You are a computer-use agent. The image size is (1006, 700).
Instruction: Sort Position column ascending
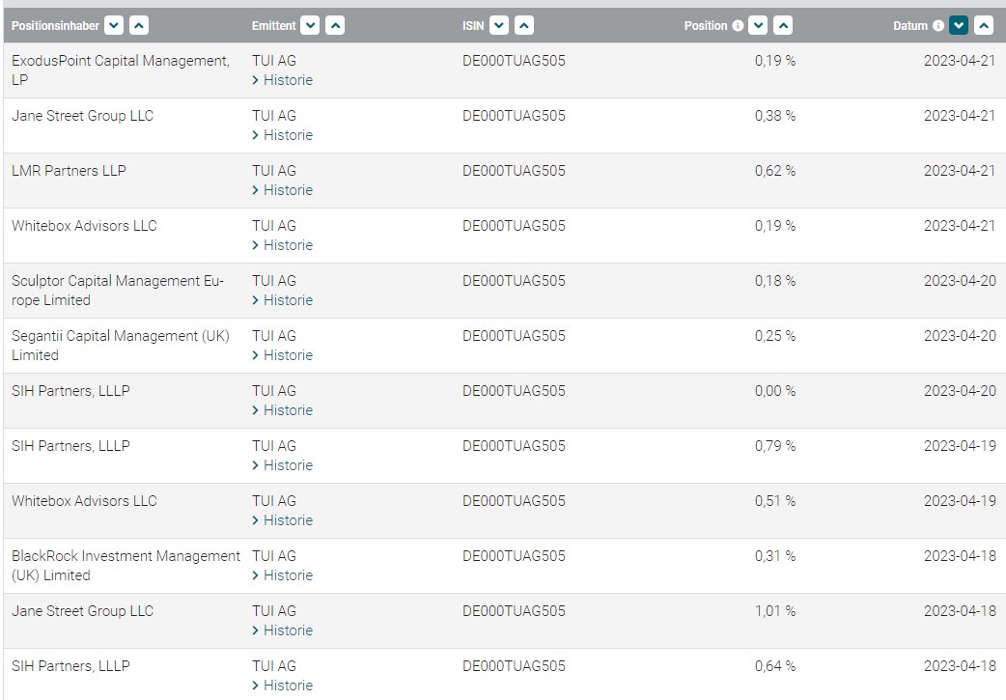783,26
